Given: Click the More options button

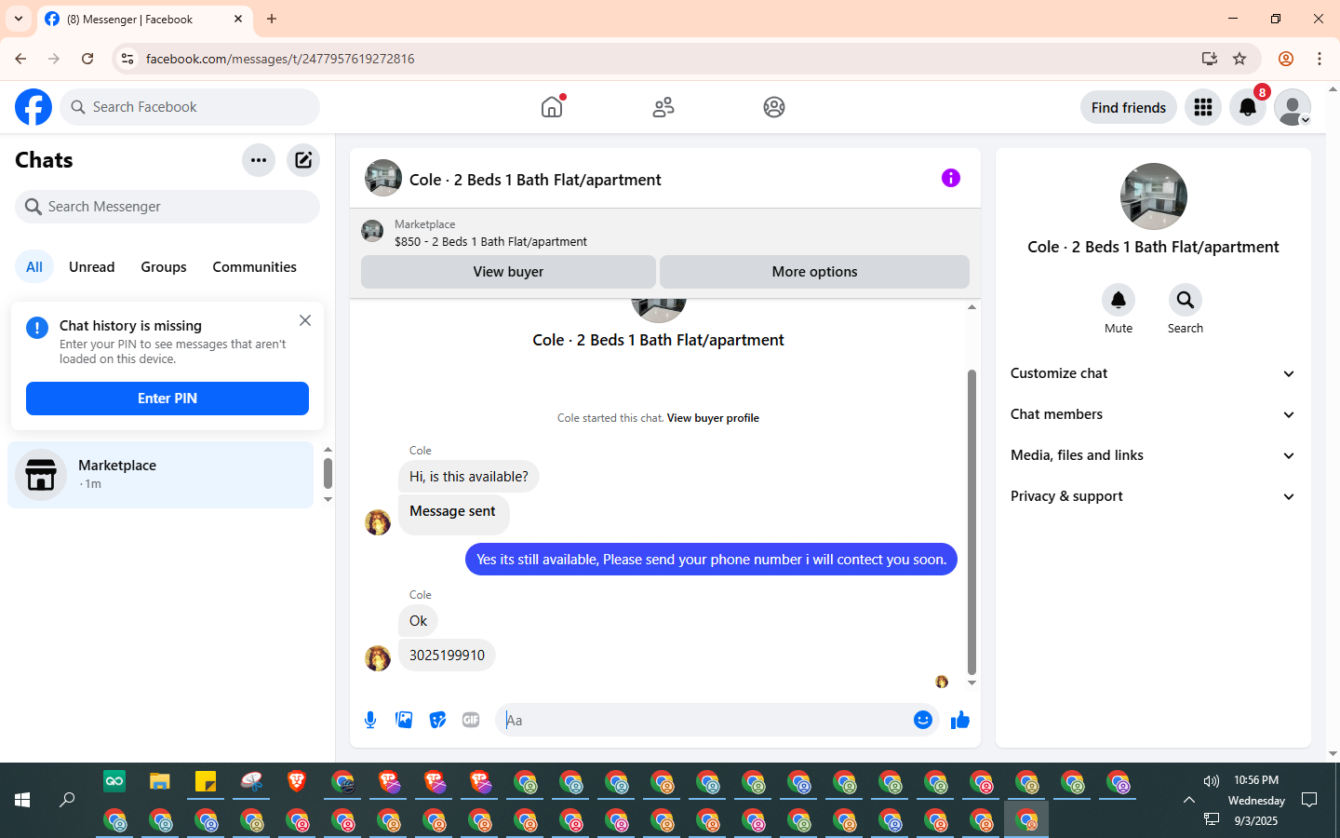Looking at the screenshot, I should [x=814, y=272].
